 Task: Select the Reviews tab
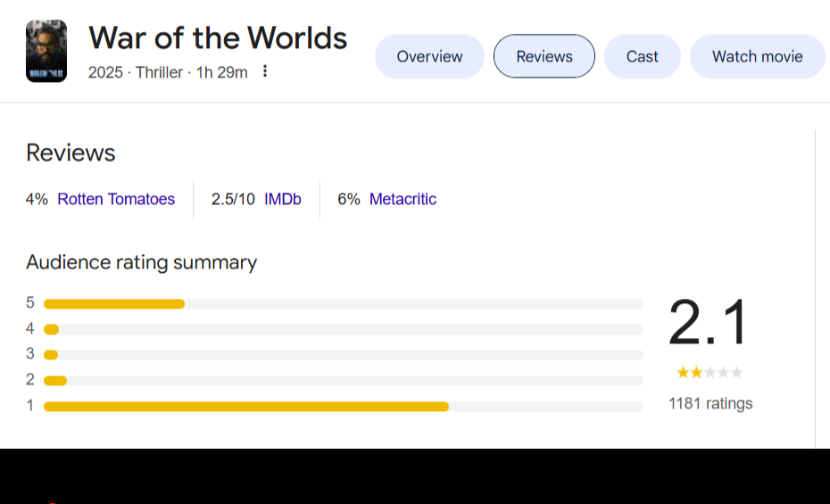(544, 56)
